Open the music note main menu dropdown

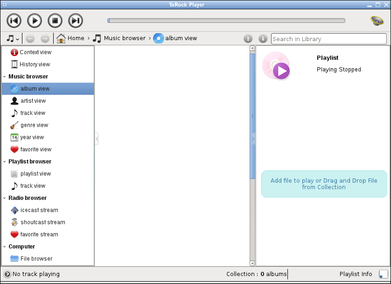pos(13,38)
